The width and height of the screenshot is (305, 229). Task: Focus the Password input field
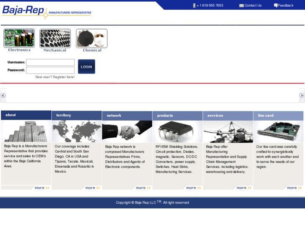tap(50, 70)
